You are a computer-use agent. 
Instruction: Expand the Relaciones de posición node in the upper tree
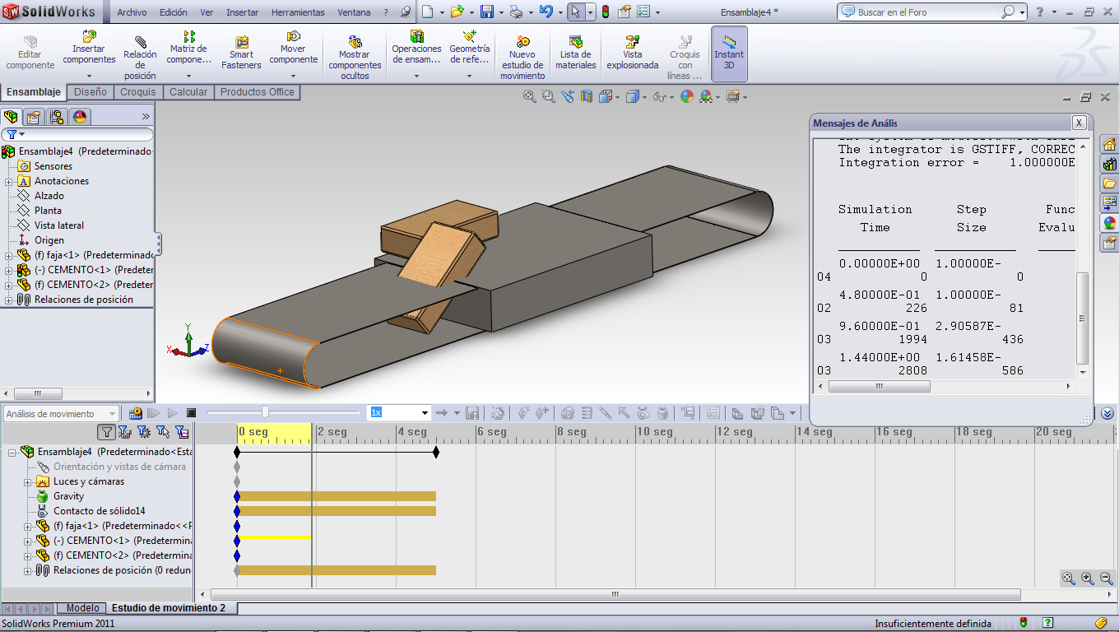8,300
